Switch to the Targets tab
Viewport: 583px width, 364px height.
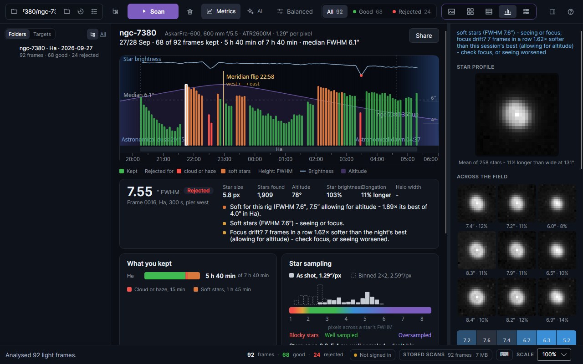click(x=42, y=34)
